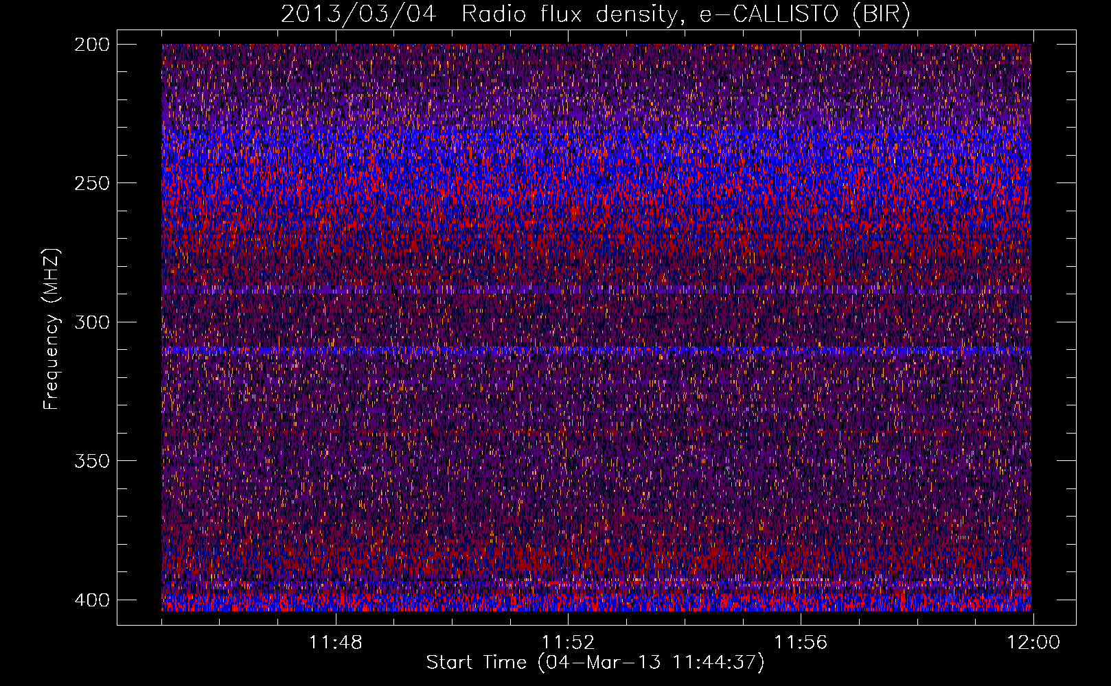Image resolution: width=1111 pixels, height=686 pixels.
Task: Select the 12:00 time tick label
Action: (x=1033, y=643)
